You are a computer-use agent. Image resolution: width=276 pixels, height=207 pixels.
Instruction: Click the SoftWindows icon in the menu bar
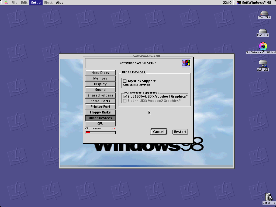pyautogui.click(x=239, y=2)
